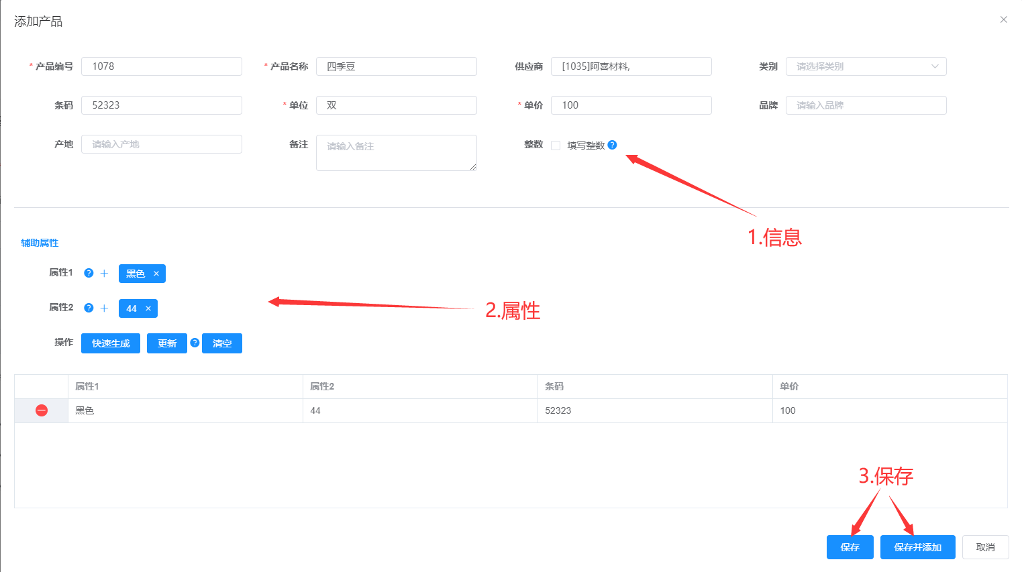Viewport: 1022px width, 572px height.
Task: Click the plus icon to add 属性1 value
Action: (x=104, y=274)
